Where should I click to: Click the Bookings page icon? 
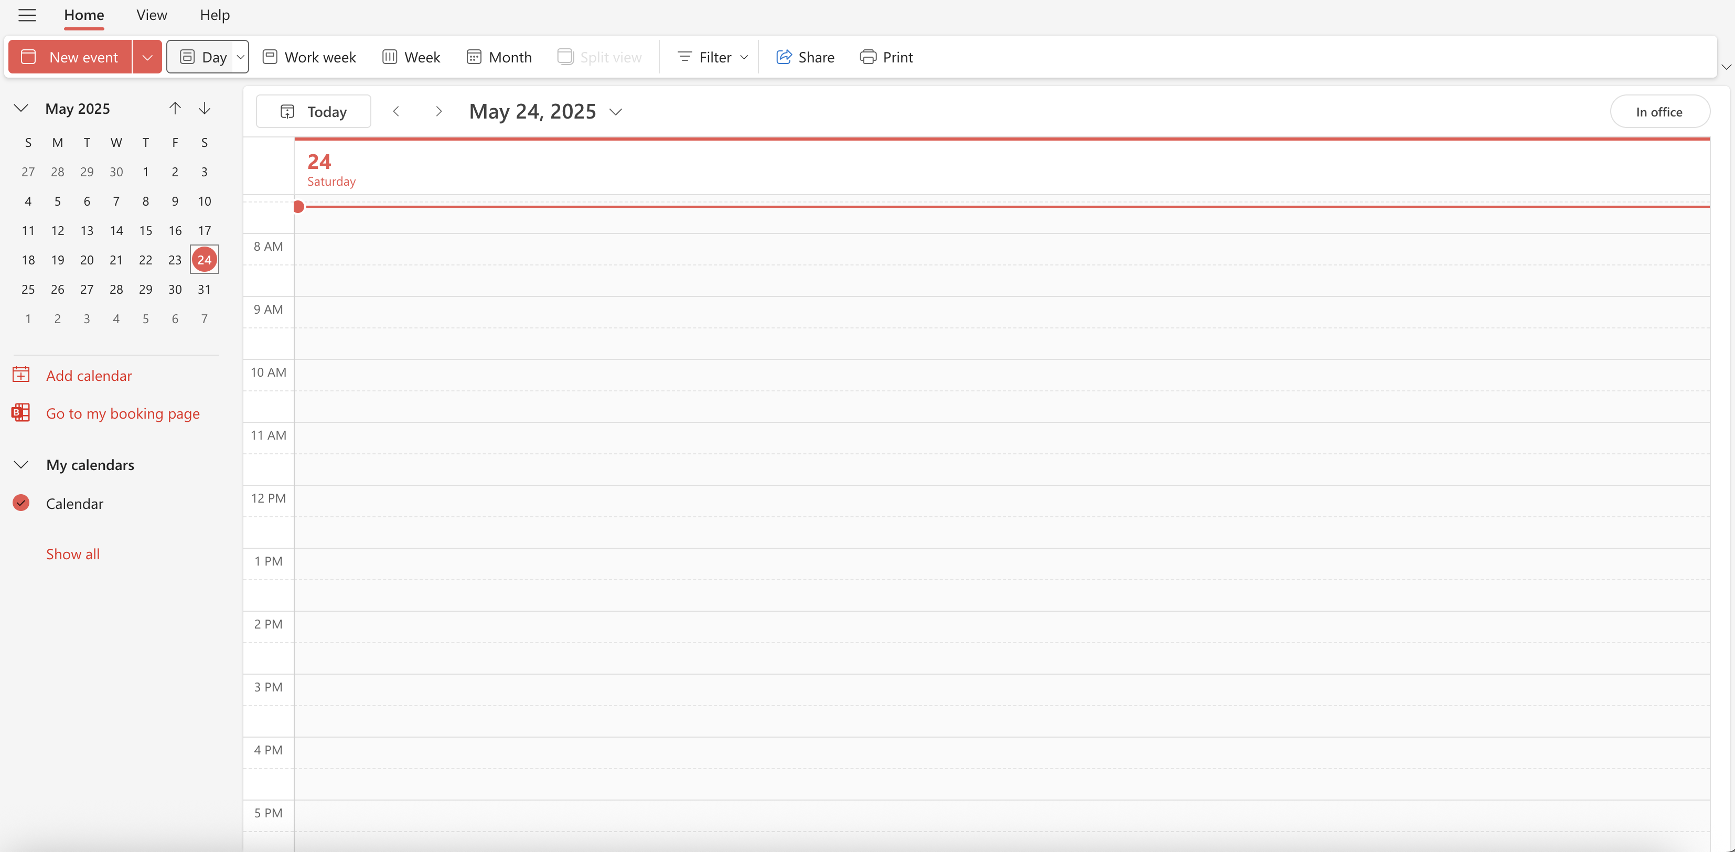tap(21, 412)
